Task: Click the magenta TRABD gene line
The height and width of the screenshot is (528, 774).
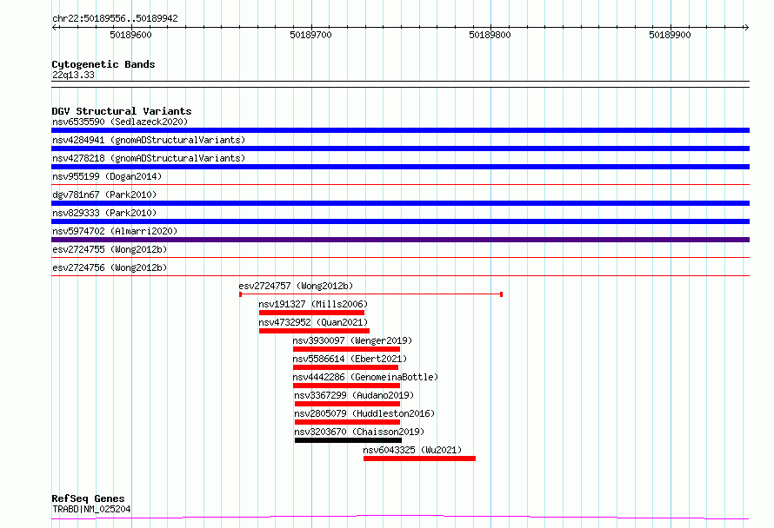Action: (x=400, y=518)
